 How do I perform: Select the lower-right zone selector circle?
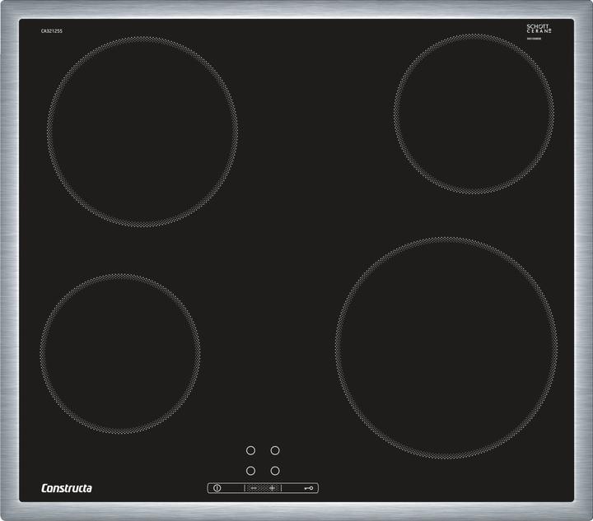click(x=275, y=471)
